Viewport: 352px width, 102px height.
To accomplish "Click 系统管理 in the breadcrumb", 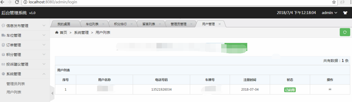I will 81,32.
